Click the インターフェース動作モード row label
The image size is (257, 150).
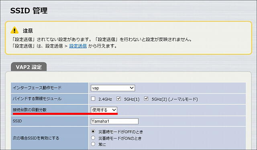coord(37,88)
